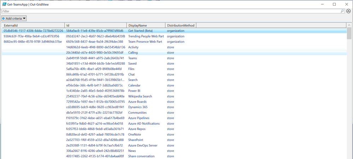Screen dimensions: 353x159
Task: Sort by the DisplayName column header
Action: coord(146,25)
